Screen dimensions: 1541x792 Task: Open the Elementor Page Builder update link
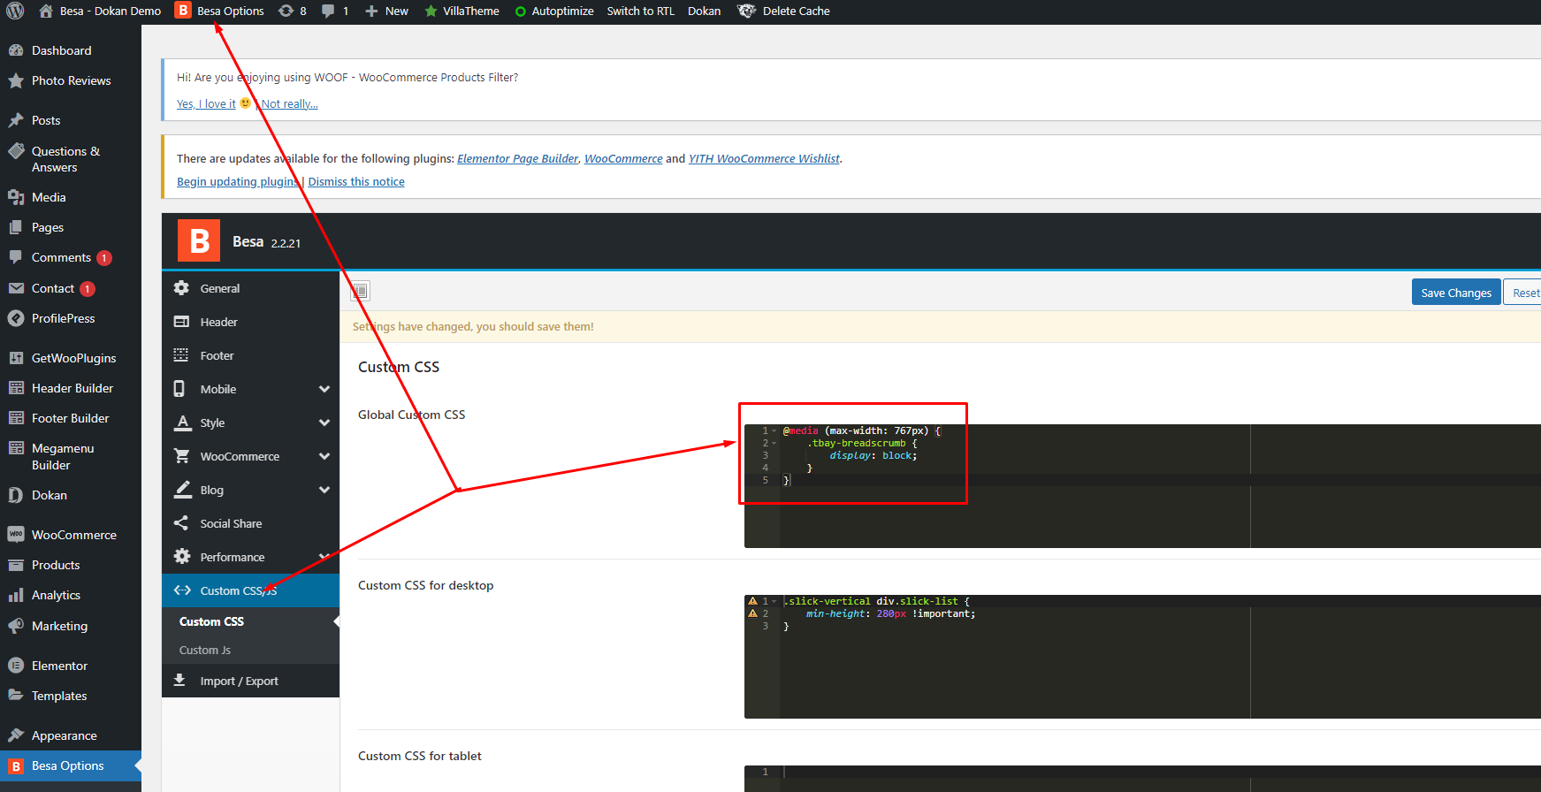[x=517, y=159]
